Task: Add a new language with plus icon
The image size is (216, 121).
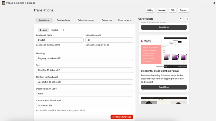Action: pyautogui.click(x=63, y=30)
